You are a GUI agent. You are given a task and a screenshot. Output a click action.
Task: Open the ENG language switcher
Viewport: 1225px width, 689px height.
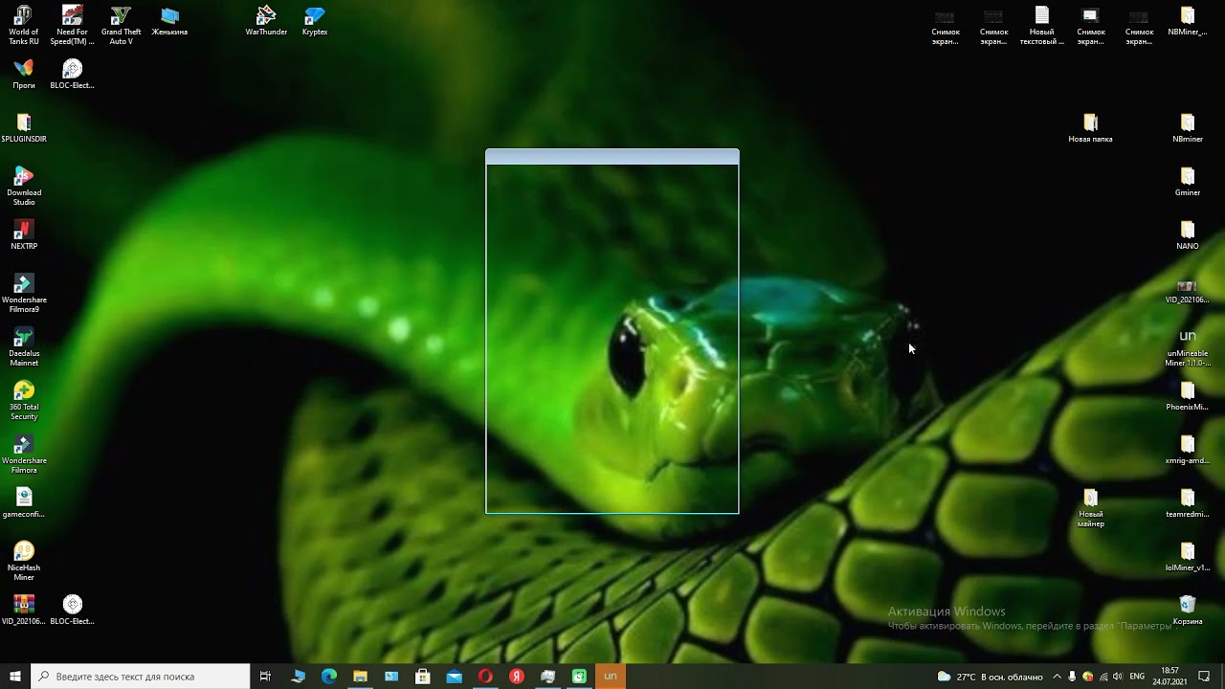click(1137, 677)
